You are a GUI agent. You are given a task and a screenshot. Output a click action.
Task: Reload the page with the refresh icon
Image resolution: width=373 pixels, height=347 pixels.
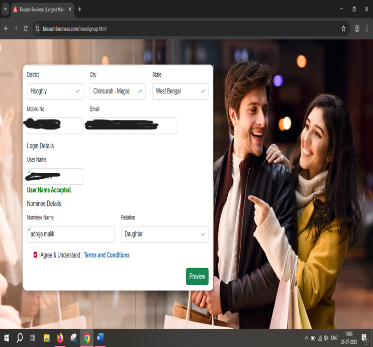(x=26, y=29)
